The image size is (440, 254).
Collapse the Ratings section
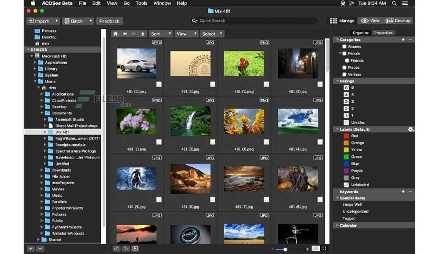click(337, 81)
